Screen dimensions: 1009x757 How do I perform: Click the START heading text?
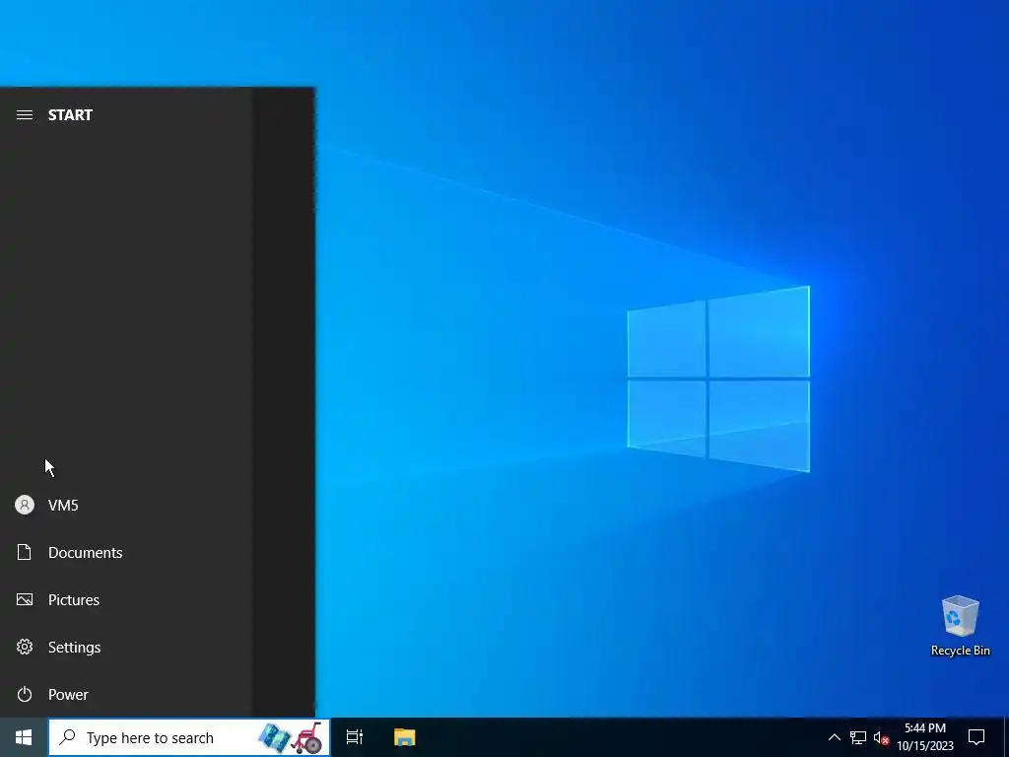(x=70, y=114)
